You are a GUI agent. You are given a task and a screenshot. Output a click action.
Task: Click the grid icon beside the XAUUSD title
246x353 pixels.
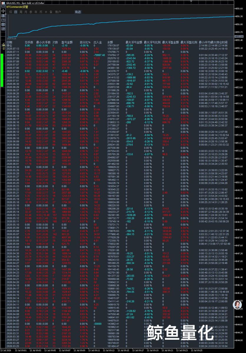(3, 3)
